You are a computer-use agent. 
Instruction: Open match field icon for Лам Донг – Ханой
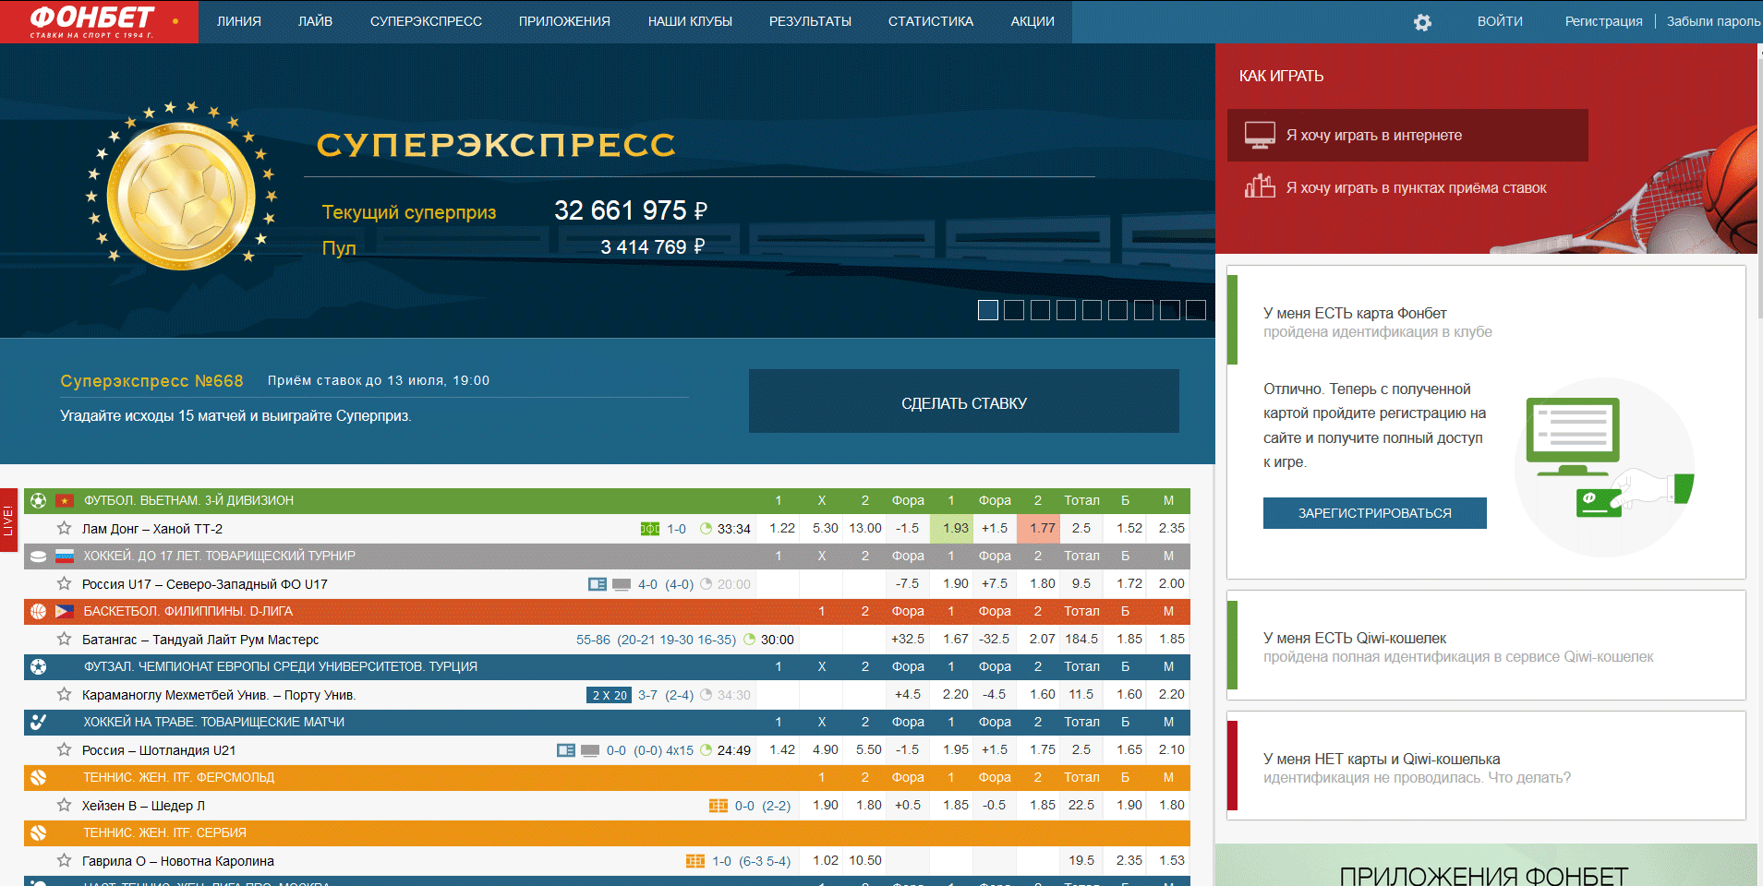point(650,529)
